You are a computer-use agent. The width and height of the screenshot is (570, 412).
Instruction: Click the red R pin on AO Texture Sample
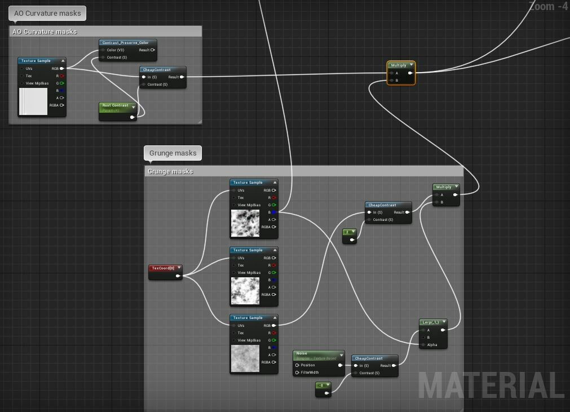[62, 76]
